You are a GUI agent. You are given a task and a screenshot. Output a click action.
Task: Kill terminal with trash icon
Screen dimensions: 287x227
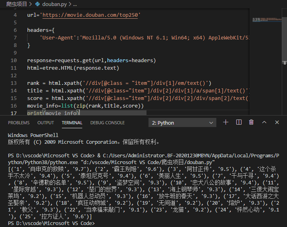click(x=251, y=122)
